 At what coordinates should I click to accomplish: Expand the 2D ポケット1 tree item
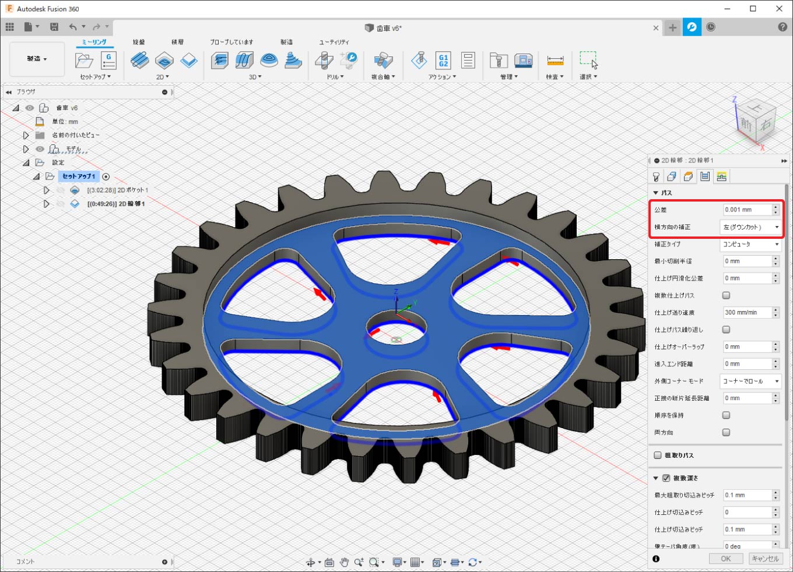[x=47, y=190]
